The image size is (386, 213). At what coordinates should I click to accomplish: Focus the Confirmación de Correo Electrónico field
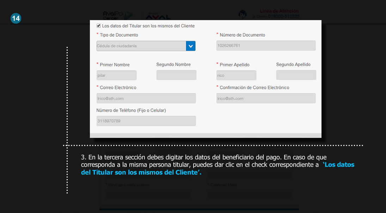click(266, 98)
